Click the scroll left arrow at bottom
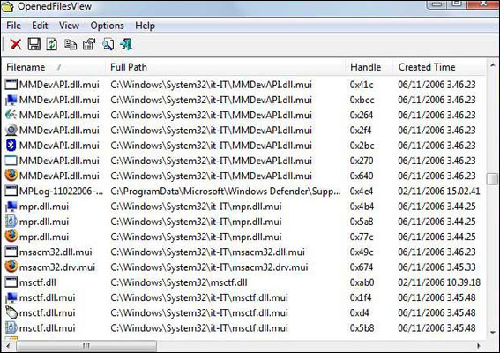The width and height of the screenshot is (500, 353). (8, 346)
